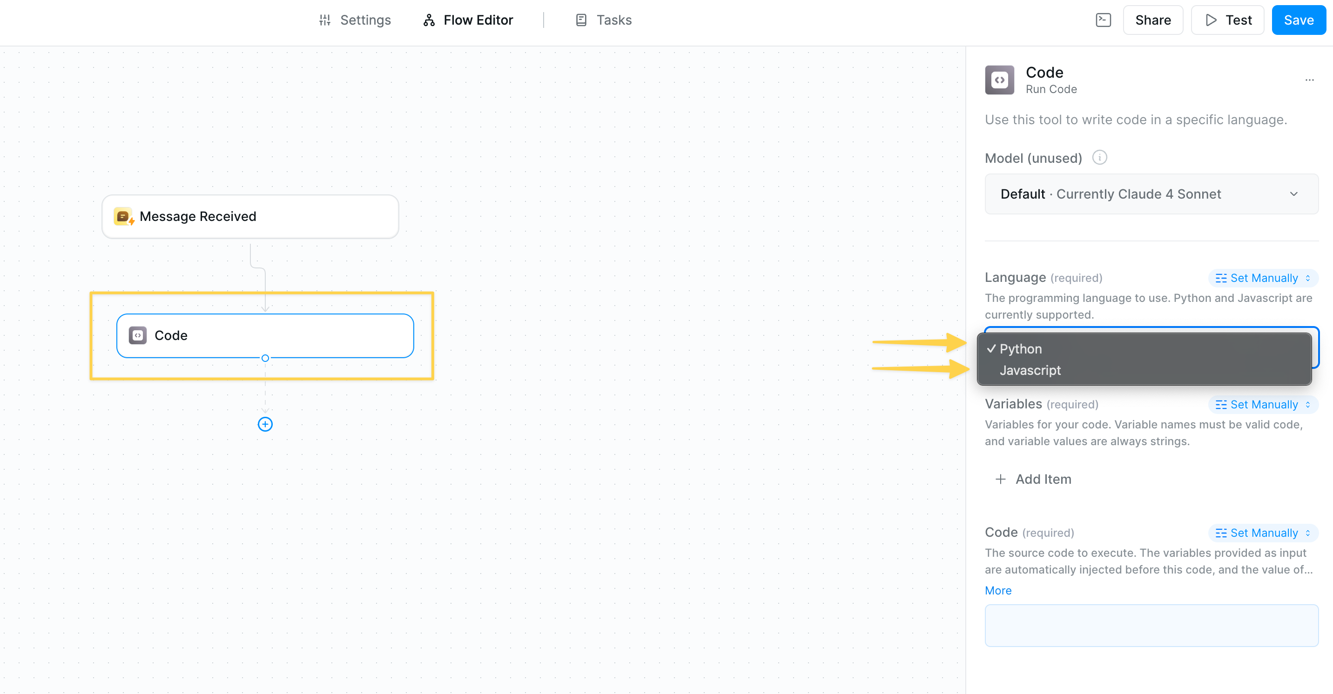The height and width of the screenshot is (694, 1333).
Task: Click the terminal console icon
Action: click(x=1103, y=20)
